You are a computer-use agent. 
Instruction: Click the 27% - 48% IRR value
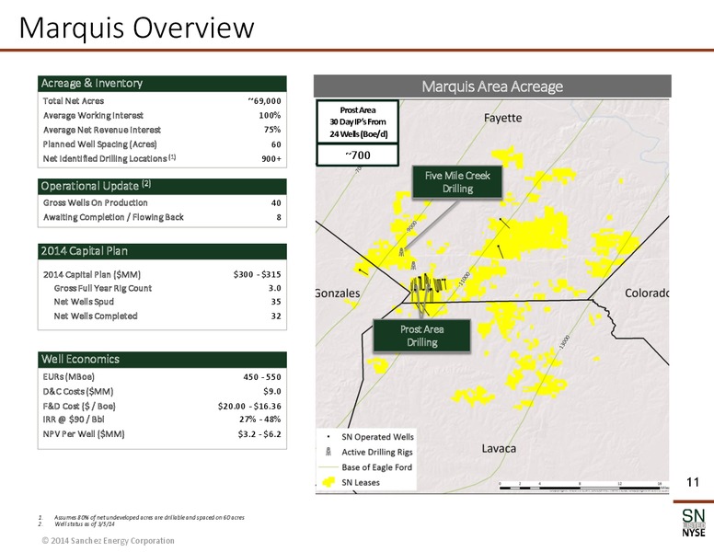[x=260, y=420]
